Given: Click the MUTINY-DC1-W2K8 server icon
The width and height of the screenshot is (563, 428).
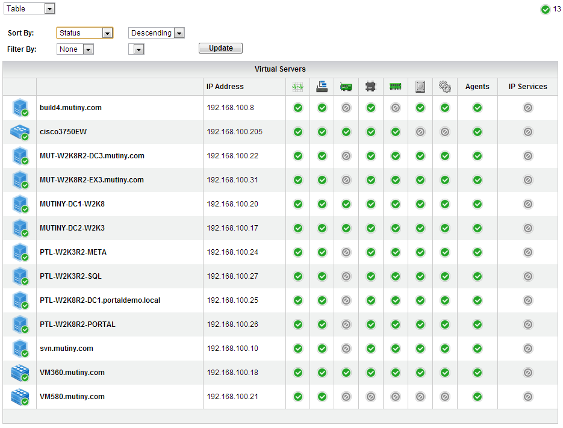Looking at the screenshot, I should (x=20, y=204).
